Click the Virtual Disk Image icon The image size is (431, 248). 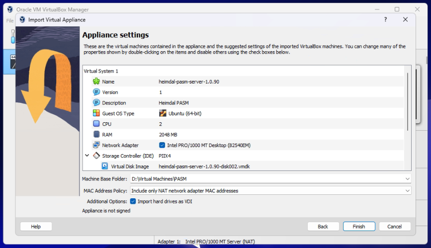105,166
